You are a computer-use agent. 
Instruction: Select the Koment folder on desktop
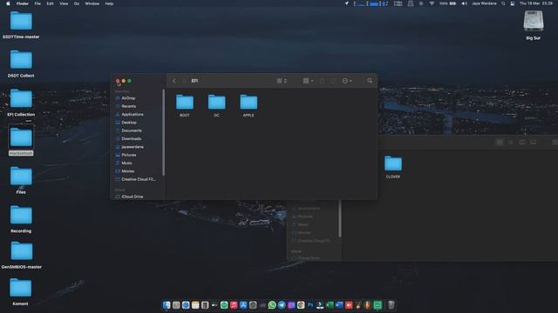(20, 292)
